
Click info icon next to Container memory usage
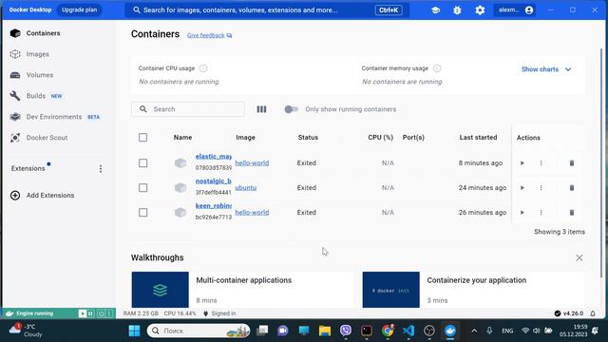tap(437, 68)
